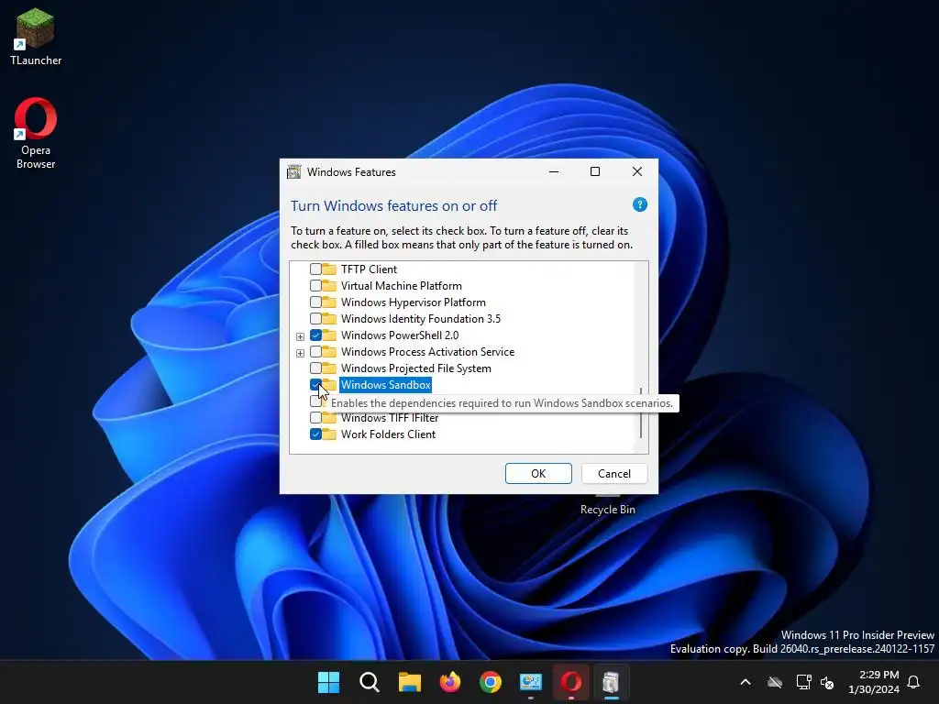This screenshot has height=704, width=939.
Task: Click the Windows Features title bar icon
Action: (x=294, y=172)
